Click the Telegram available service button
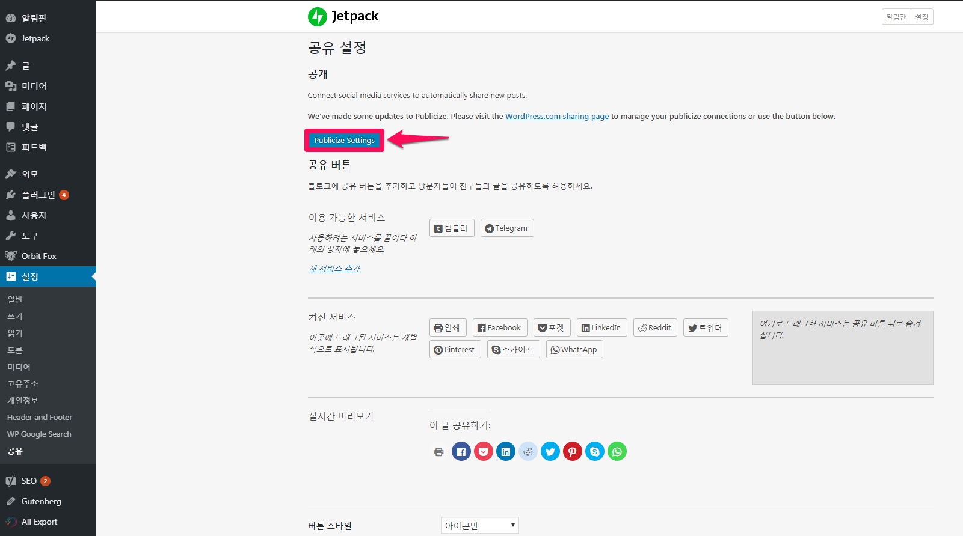The height and width of the screenshot is (536, 963). point(506,228)
